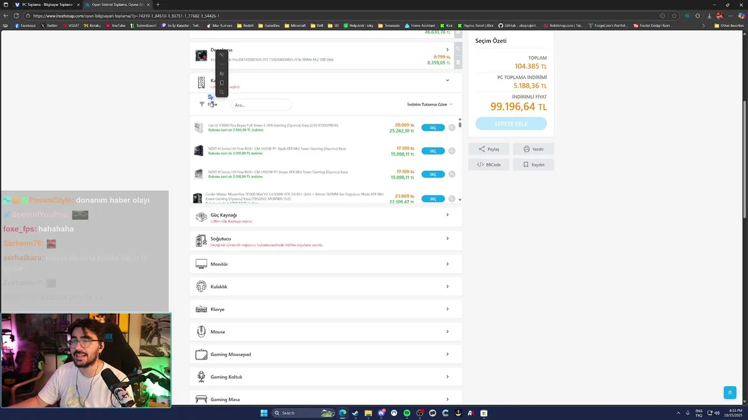The image size is (748, 420).
Task: Open the YouTube bookmark
Action: coord(116,26)
